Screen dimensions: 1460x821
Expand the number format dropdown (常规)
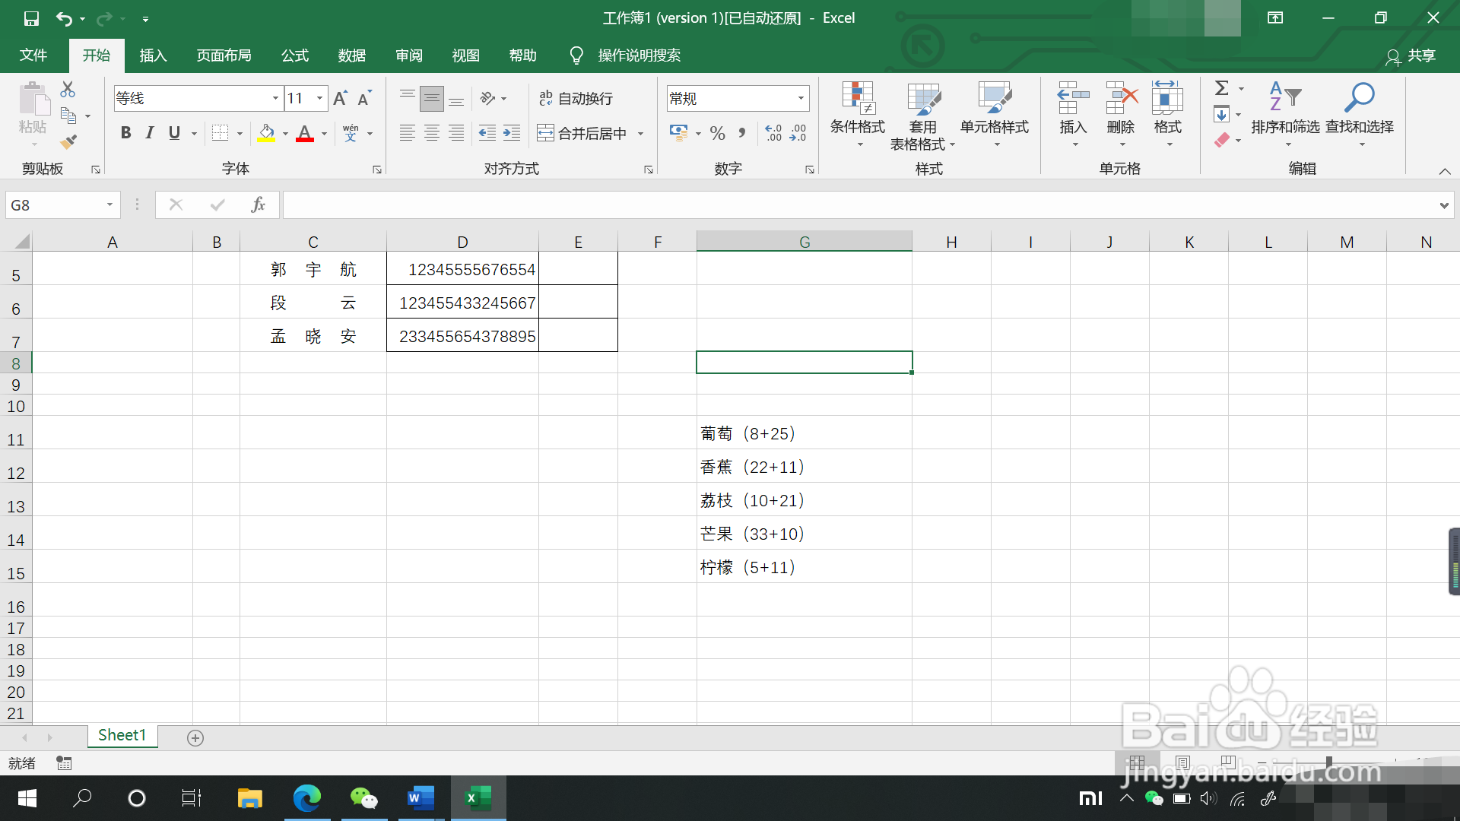click(x=801, y=98)
